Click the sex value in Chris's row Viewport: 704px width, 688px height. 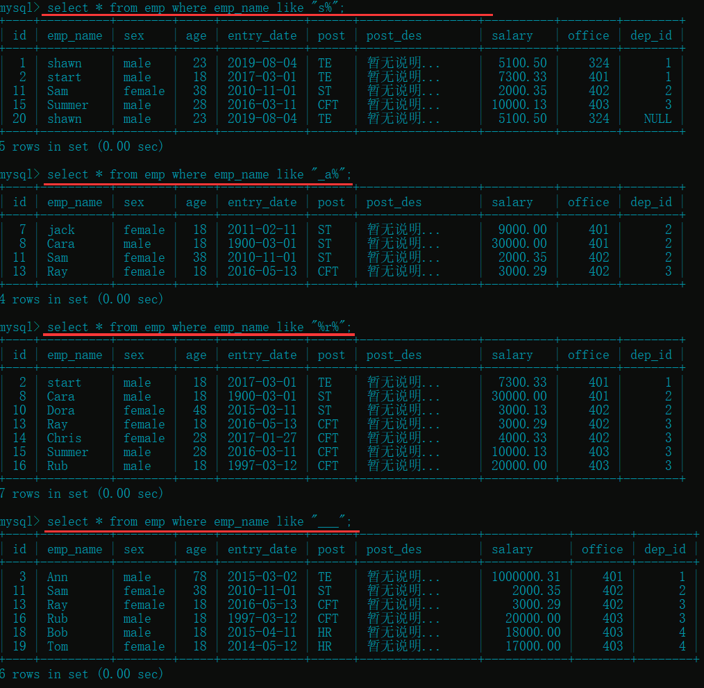coord(144,438)
